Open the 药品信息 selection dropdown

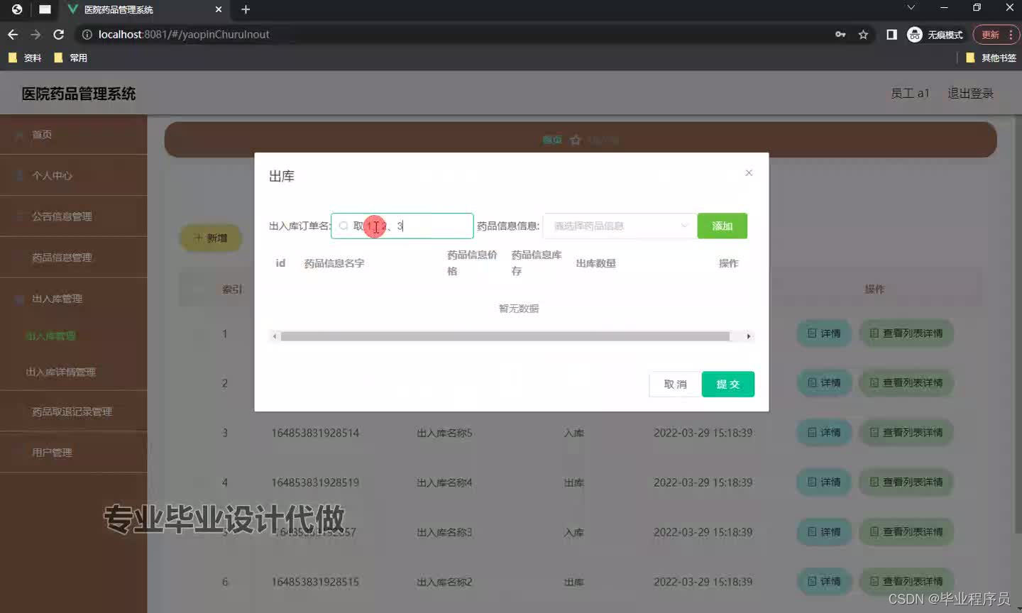tap(620, 226)
